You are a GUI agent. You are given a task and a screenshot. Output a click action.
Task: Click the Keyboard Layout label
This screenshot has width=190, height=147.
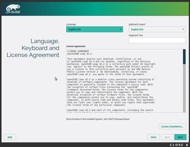(137, 24)
